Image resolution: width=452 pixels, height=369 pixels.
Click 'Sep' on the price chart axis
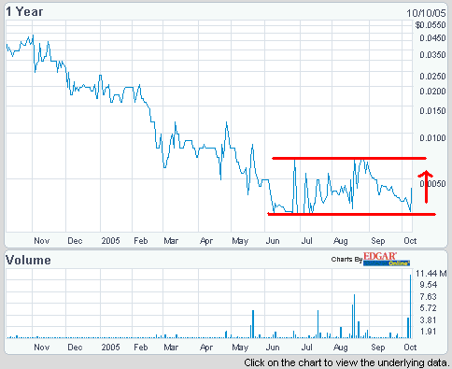coord(378,241)
